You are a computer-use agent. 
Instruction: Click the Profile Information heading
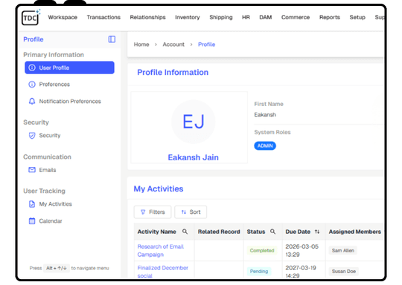point(173,72)
